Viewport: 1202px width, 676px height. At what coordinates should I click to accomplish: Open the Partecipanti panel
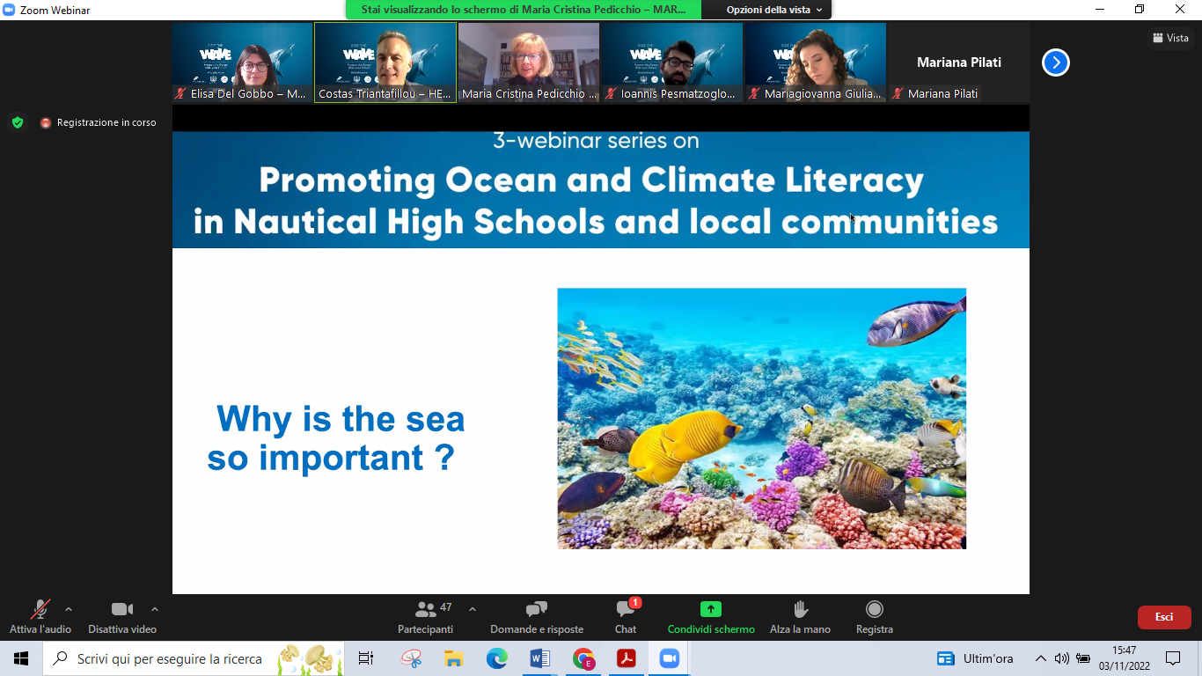[426, 616]
